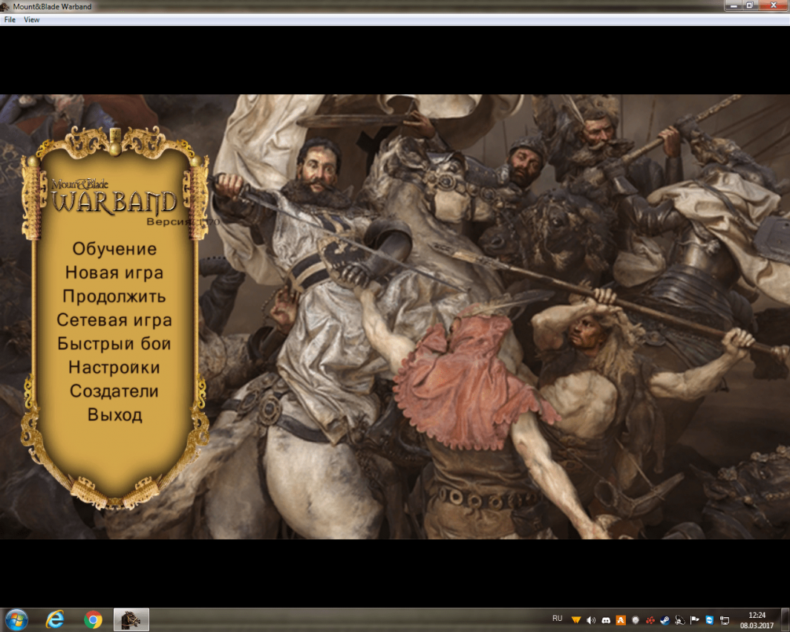Click the Steam tray icon
The image size is (790, 632).
pos(665,620)
